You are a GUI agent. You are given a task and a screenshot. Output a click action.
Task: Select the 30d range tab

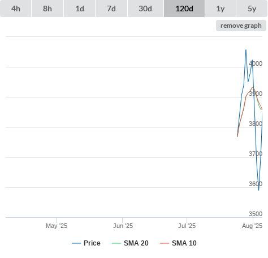pos(145,9)
